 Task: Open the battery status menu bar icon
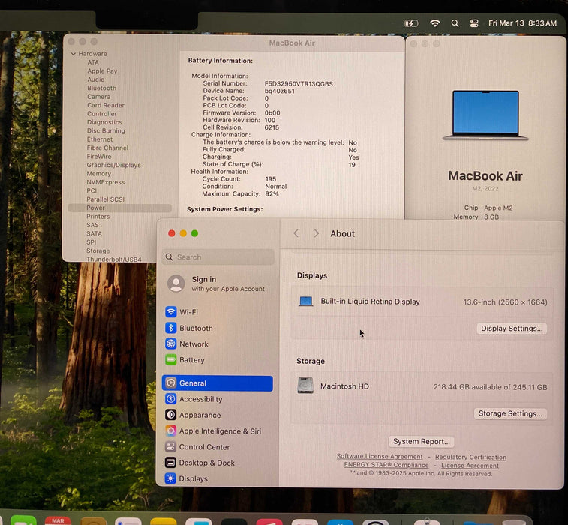[x=411, y=23]
